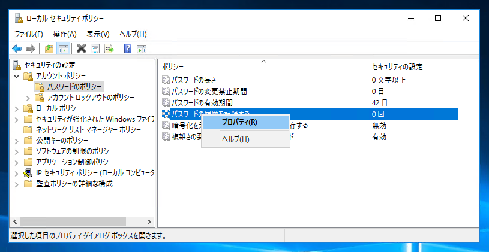Click the tree pane horizontal scrollbar thumb

[73, 222]
